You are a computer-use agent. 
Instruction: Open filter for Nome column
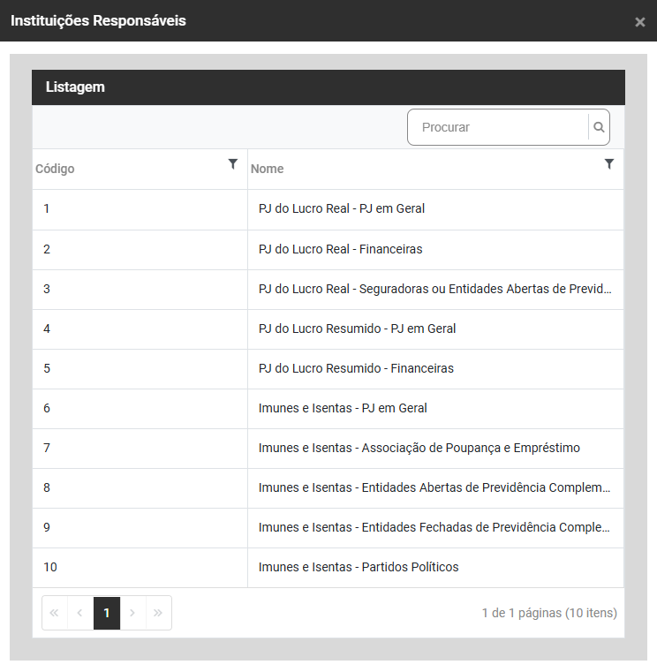pos(608,163)
